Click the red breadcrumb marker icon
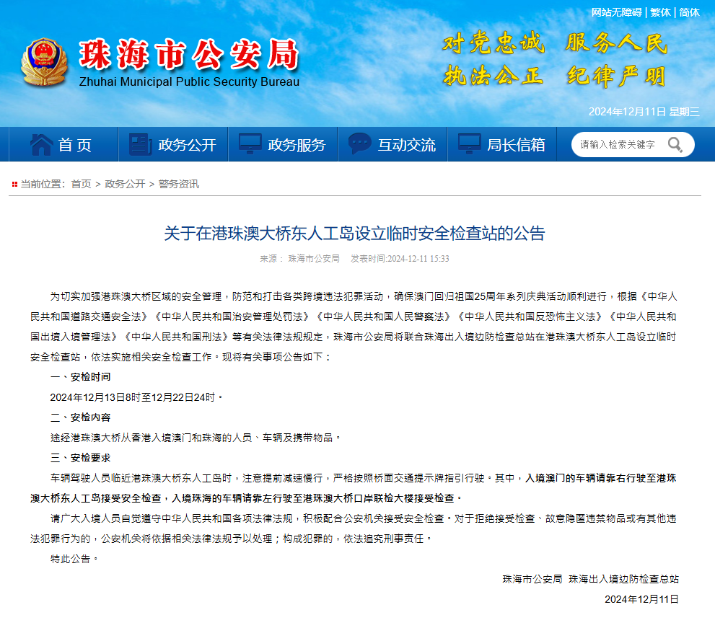The width and height of the screenshot is (715, 628). 14,185
